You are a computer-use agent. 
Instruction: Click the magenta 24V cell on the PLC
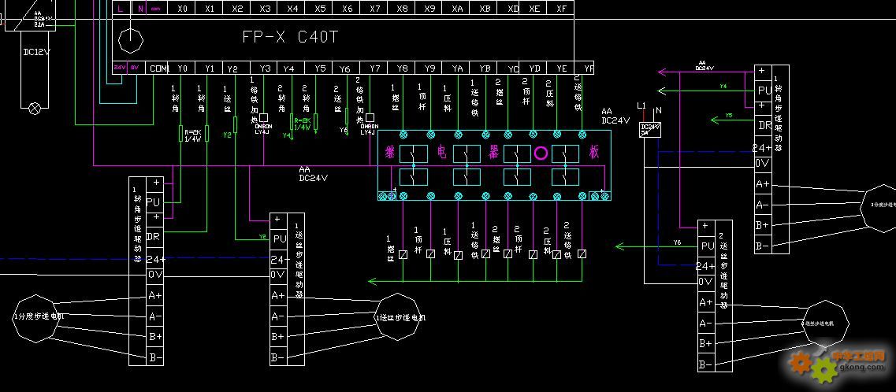(x=120, y=68)
